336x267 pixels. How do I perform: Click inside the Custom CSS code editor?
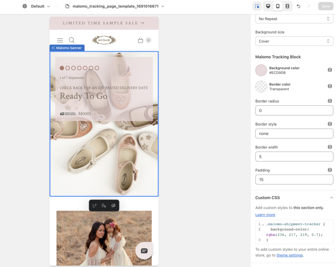pos(294,232)
